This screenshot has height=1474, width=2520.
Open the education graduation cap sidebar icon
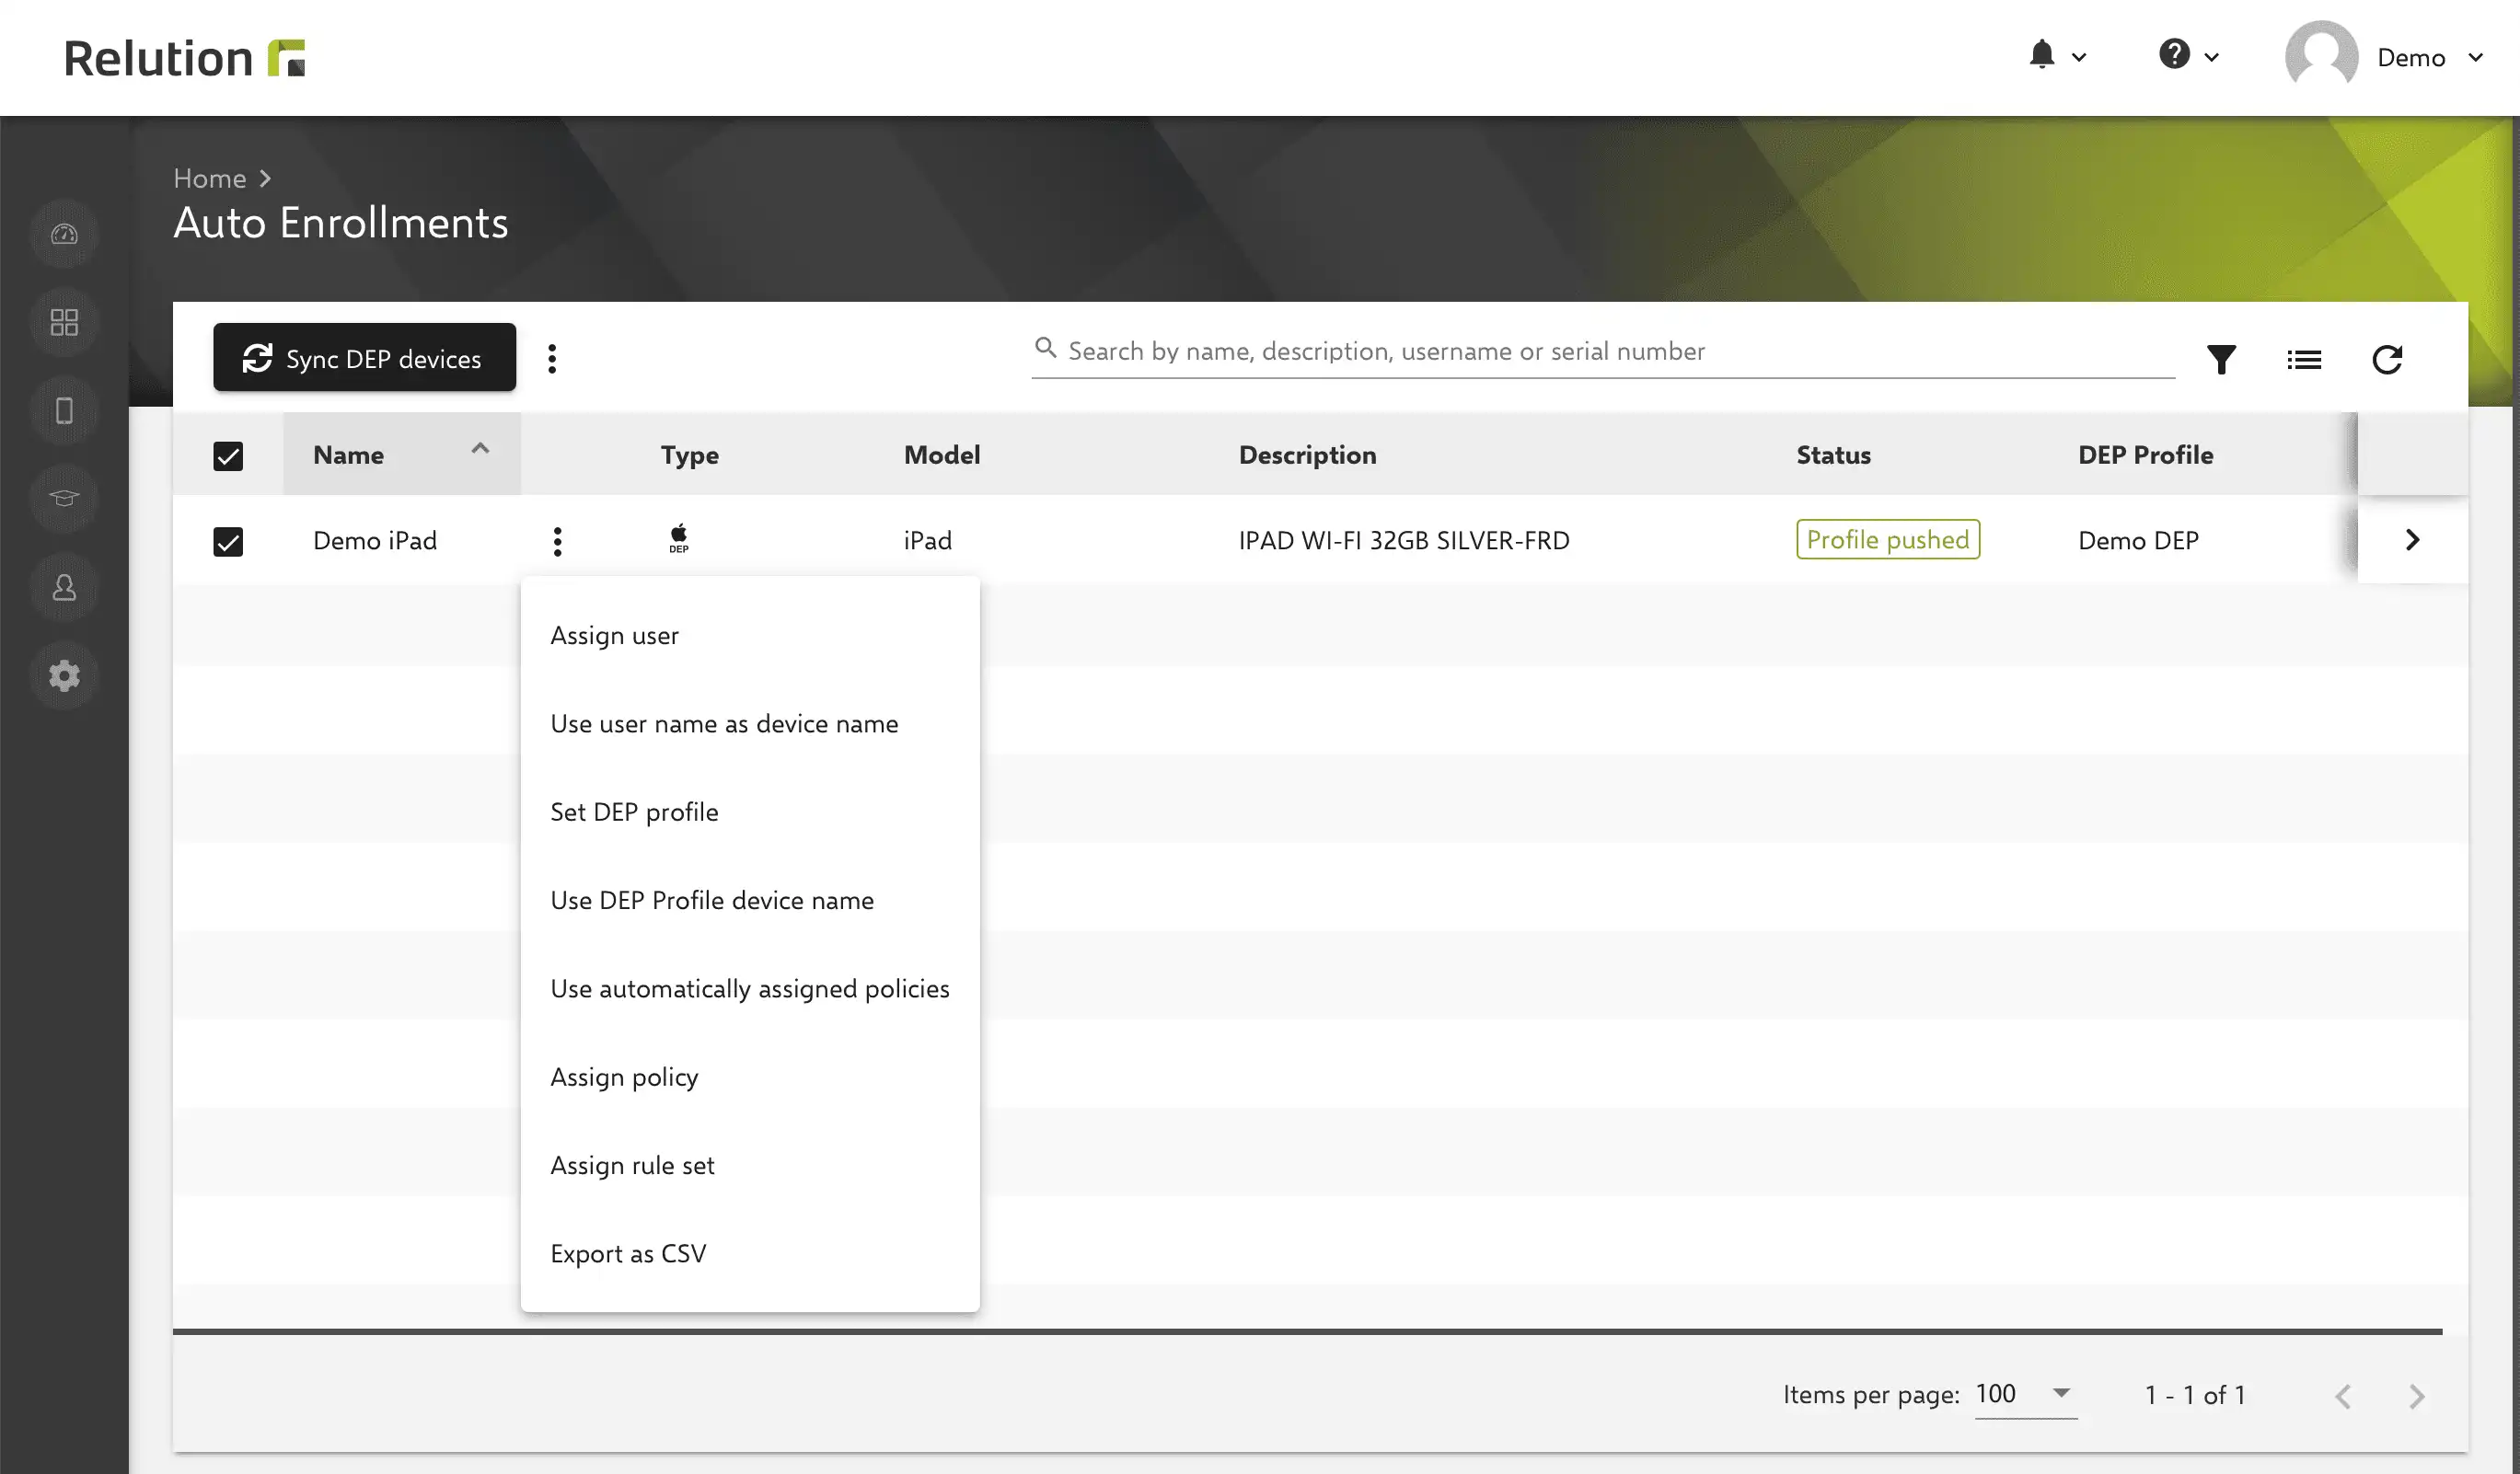tap(64, 499)
